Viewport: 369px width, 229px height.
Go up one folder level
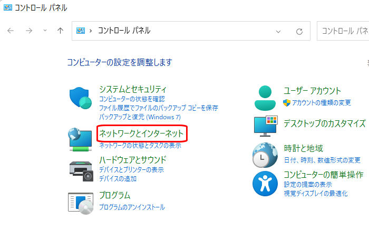[60, 31]
